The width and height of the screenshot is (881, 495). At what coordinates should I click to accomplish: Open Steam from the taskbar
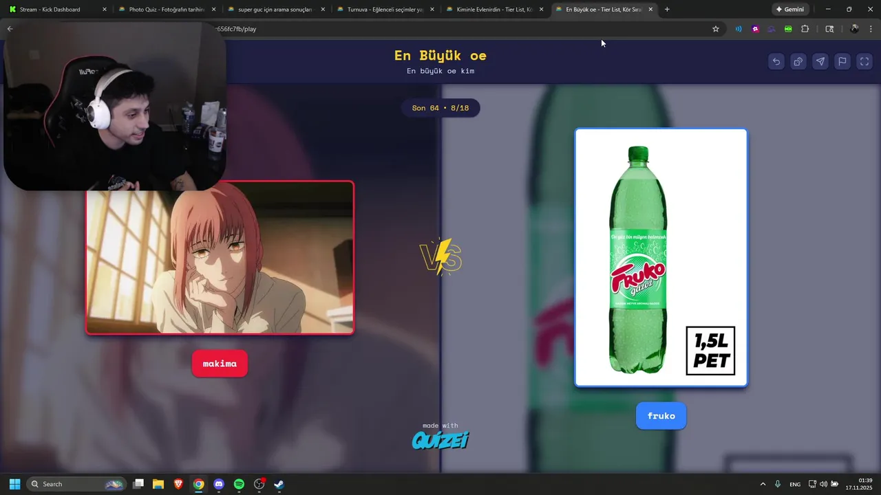click(279, 484)
